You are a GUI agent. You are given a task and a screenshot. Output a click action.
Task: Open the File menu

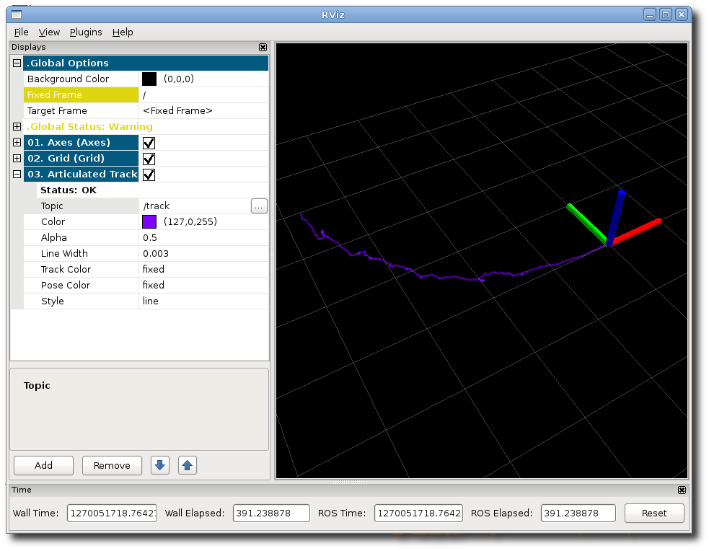pyautogui.click(x=21, y=32)
